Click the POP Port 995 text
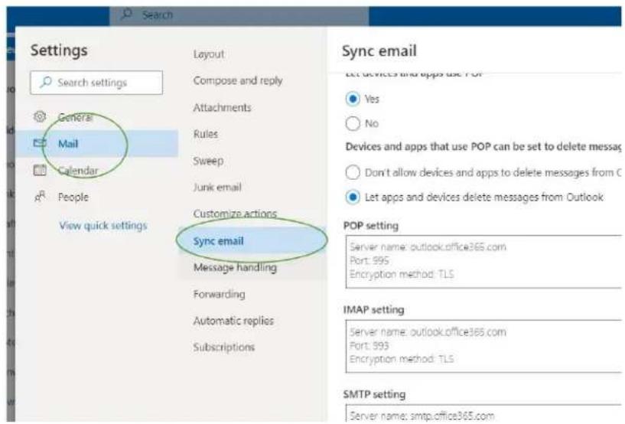This screenshot has width=625, height=424. coord(369,260)
